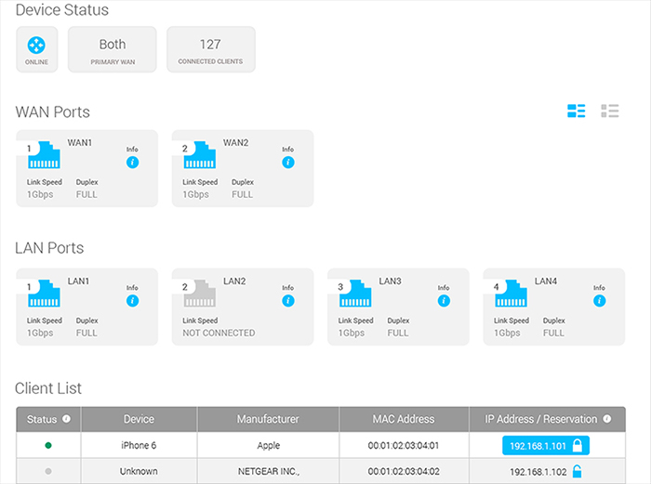Image resolution: width=651 pixels, height=484 pixels.
Task: Click the Online status router icon
Action: point(36,46)
